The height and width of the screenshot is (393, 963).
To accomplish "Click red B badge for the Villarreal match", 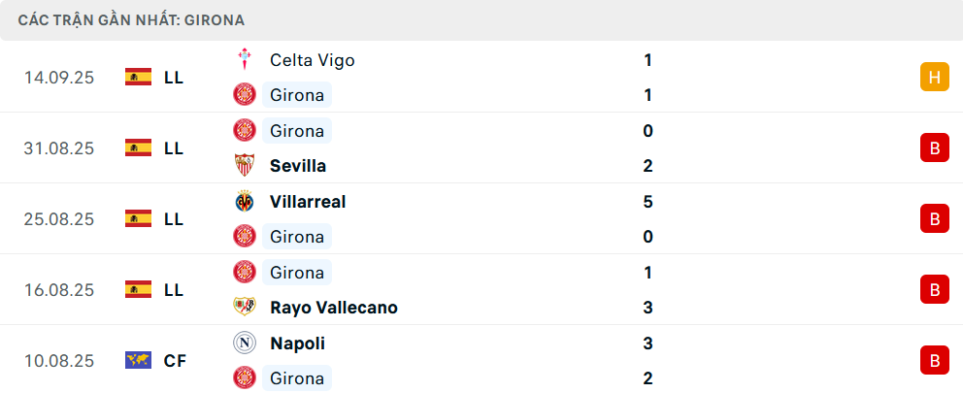I will (934, 219).
